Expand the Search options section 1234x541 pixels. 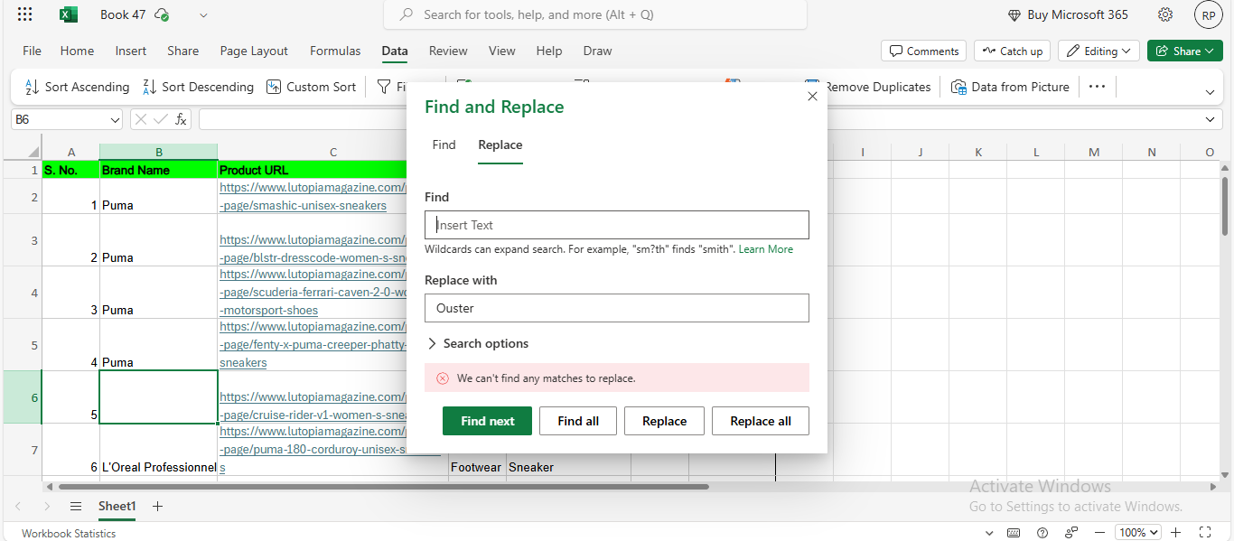pos(477,343)
